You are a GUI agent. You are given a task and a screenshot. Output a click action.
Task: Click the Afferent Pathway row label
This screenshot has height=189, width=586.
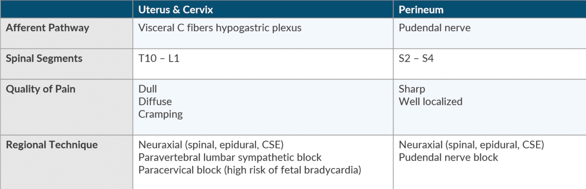click(47, 28)
